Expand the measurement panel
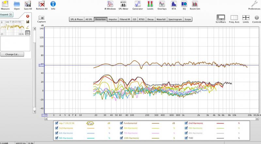This screenshot has height=144, width=261. pyautogui.click(x=6, y=15)
